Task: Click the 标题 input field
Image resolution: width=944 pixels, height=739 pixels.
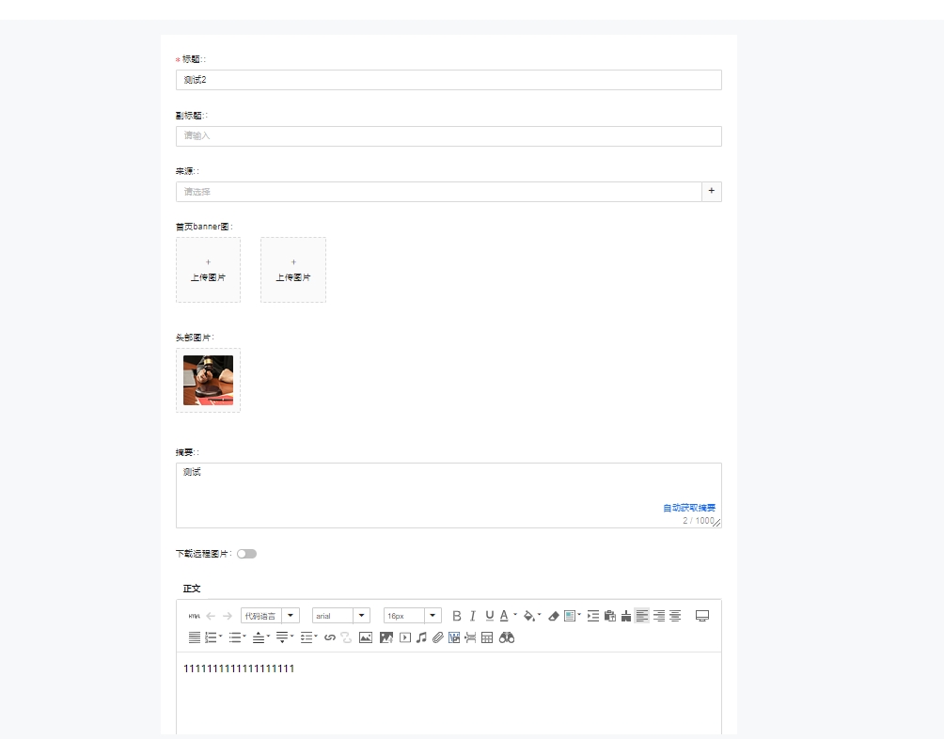Action: point(448,80)
